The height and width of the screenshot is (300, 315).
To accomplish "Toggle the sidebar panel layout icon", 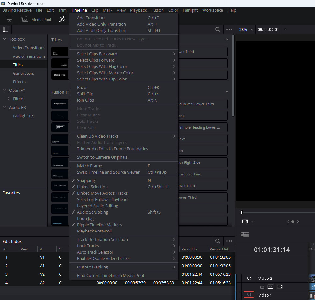I will [x=6, y=29].
